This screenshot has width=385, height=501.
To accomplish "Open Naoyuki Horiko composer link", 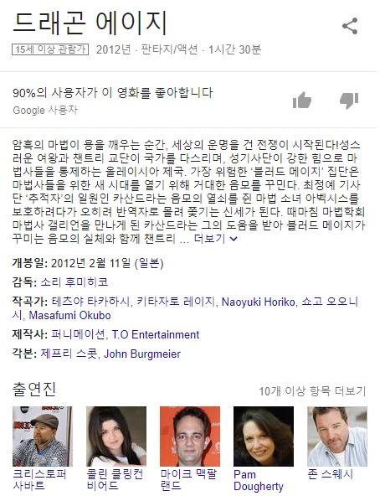I will (258, 302).
